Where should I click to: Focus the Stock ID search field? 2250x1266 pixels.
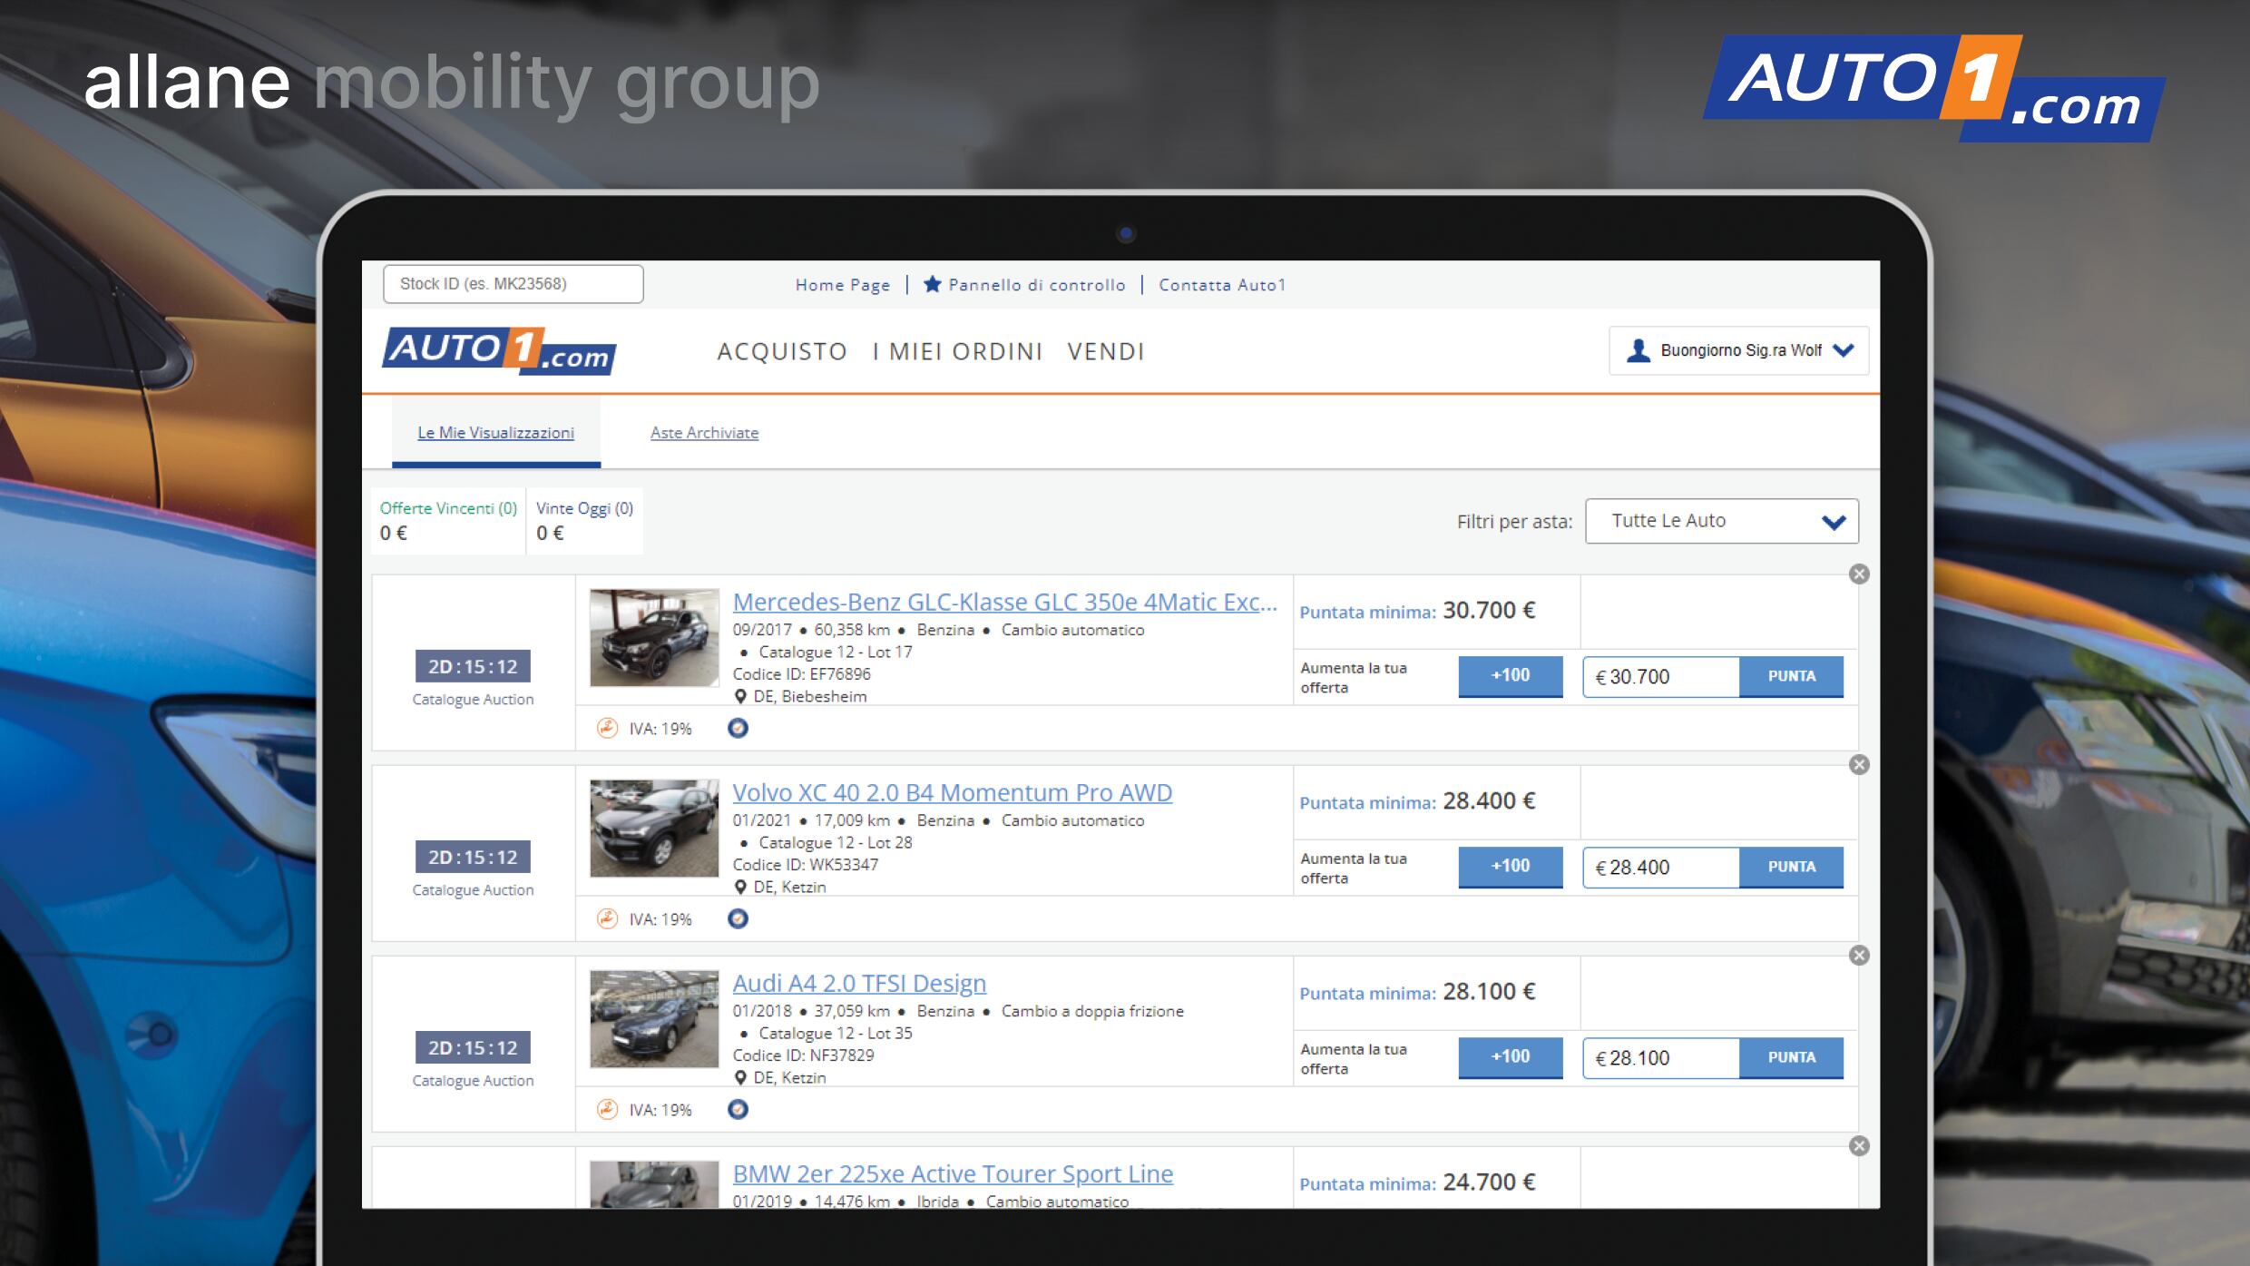click(514, 284)
